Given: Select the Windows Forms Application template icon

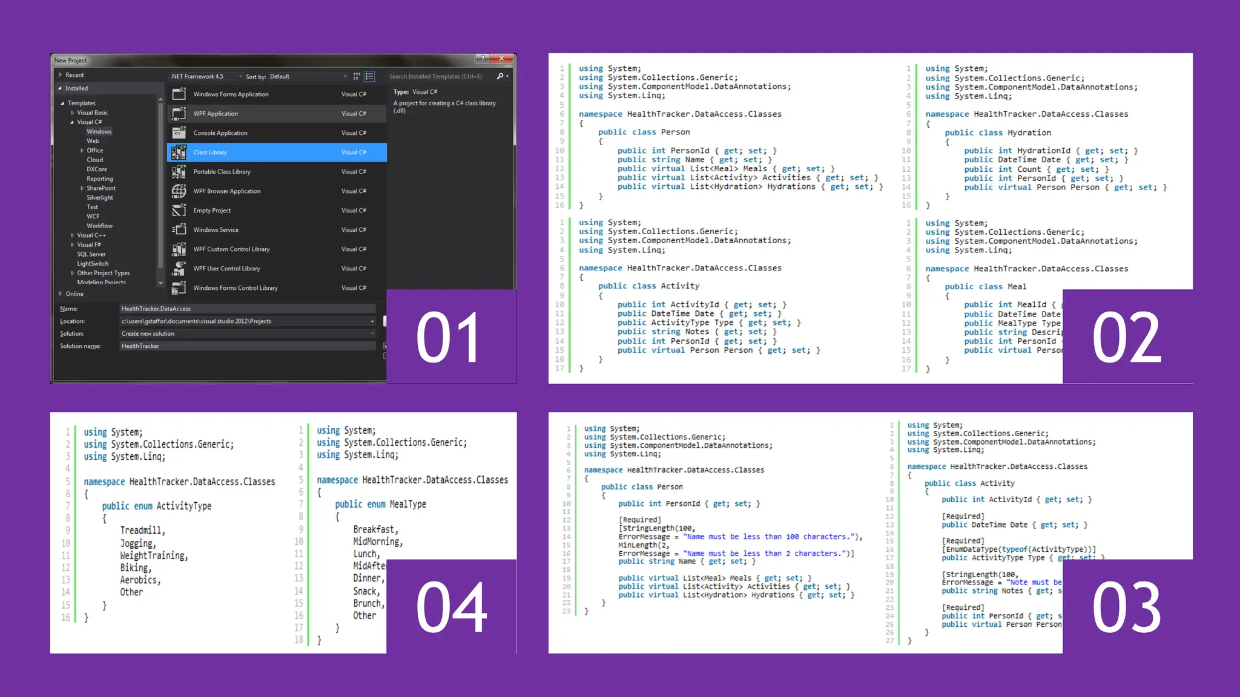Looking at the screenshot, I should [179, 94].
